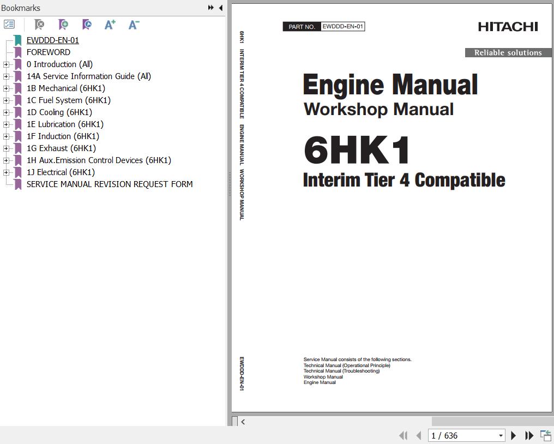Image resolution: width=554 pixels, height=444 pixels.
Task: Select 1J Electrical (6HK1) bookmark text
Action: (x=61, y=172)
